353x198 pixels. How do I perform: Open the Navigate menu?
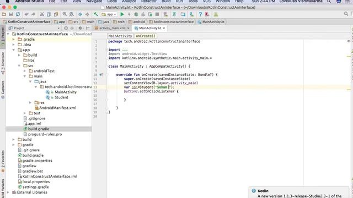pyautogui.click(x=94, y=1)
